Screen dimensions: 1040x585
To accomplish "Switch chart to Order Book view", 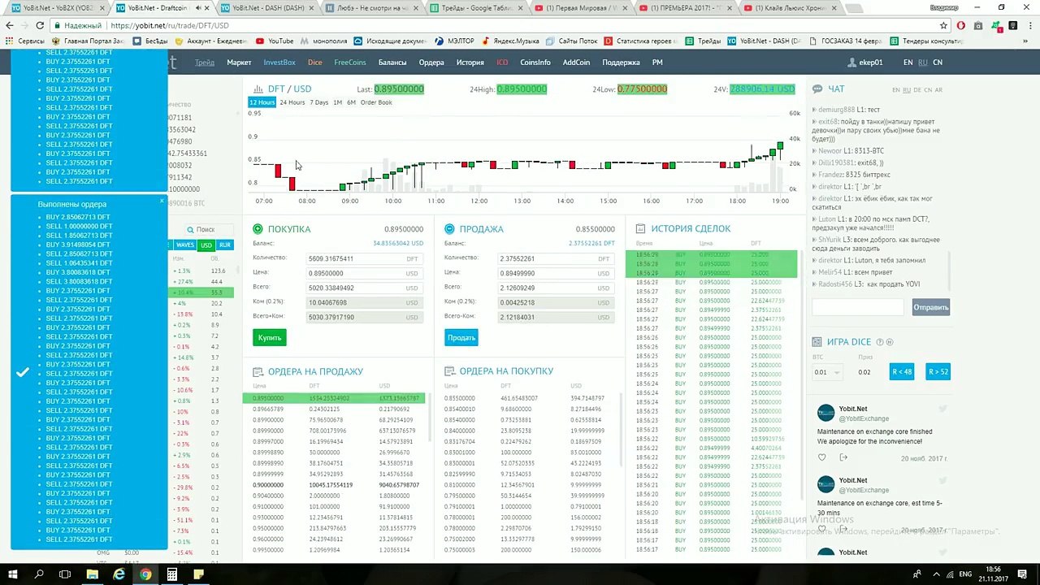I will click(x=376, y=102).
